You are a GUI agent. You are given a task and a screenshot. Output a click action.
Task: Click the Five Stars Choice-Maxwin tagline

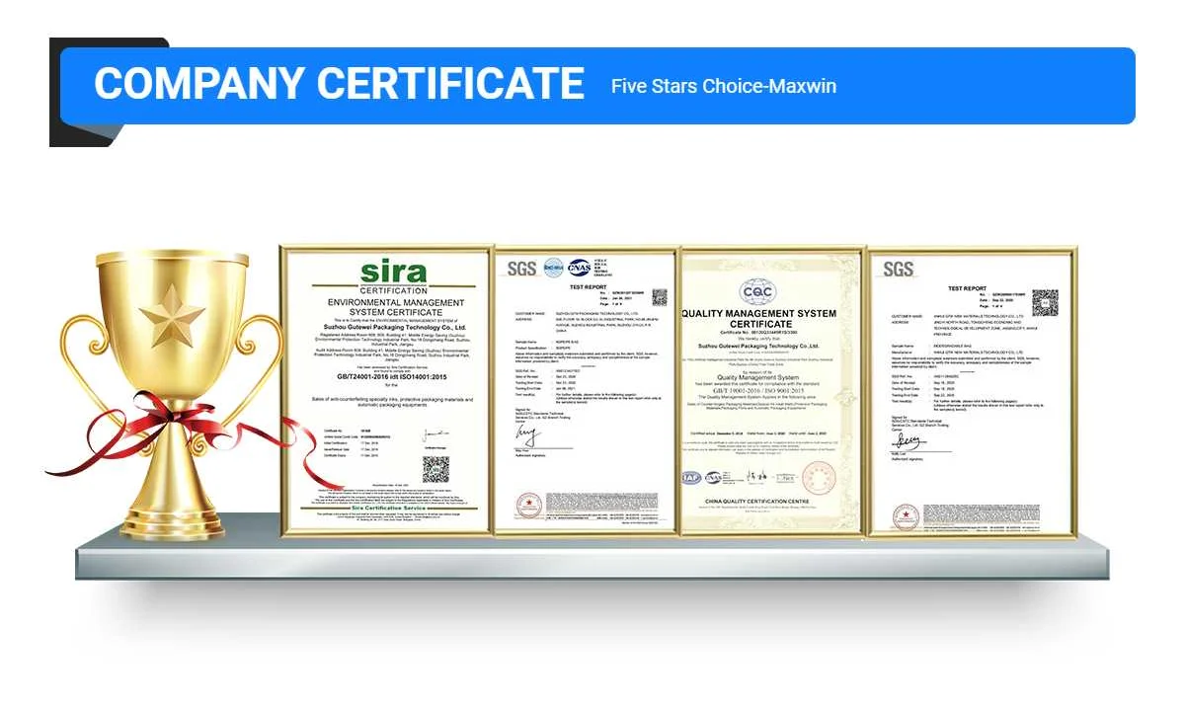click(x=724, y=86)
